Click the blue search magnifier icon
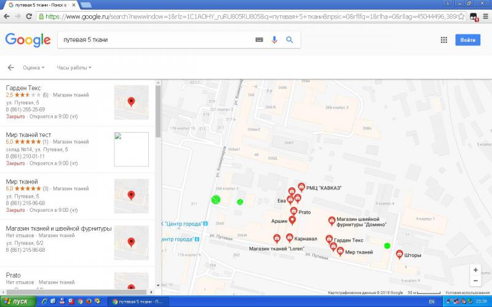492x307 pixels. click(289, 40)
